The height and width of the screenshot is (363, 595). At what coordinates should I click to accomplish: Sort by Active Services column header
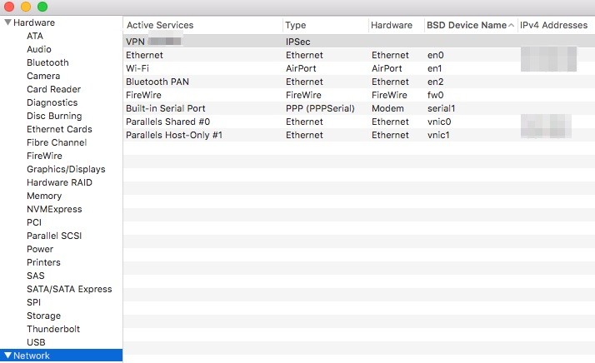pos(160,25)
